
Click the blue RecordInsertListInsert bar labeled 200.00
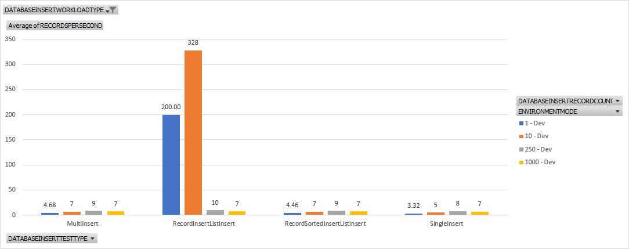tap(171, 165)
